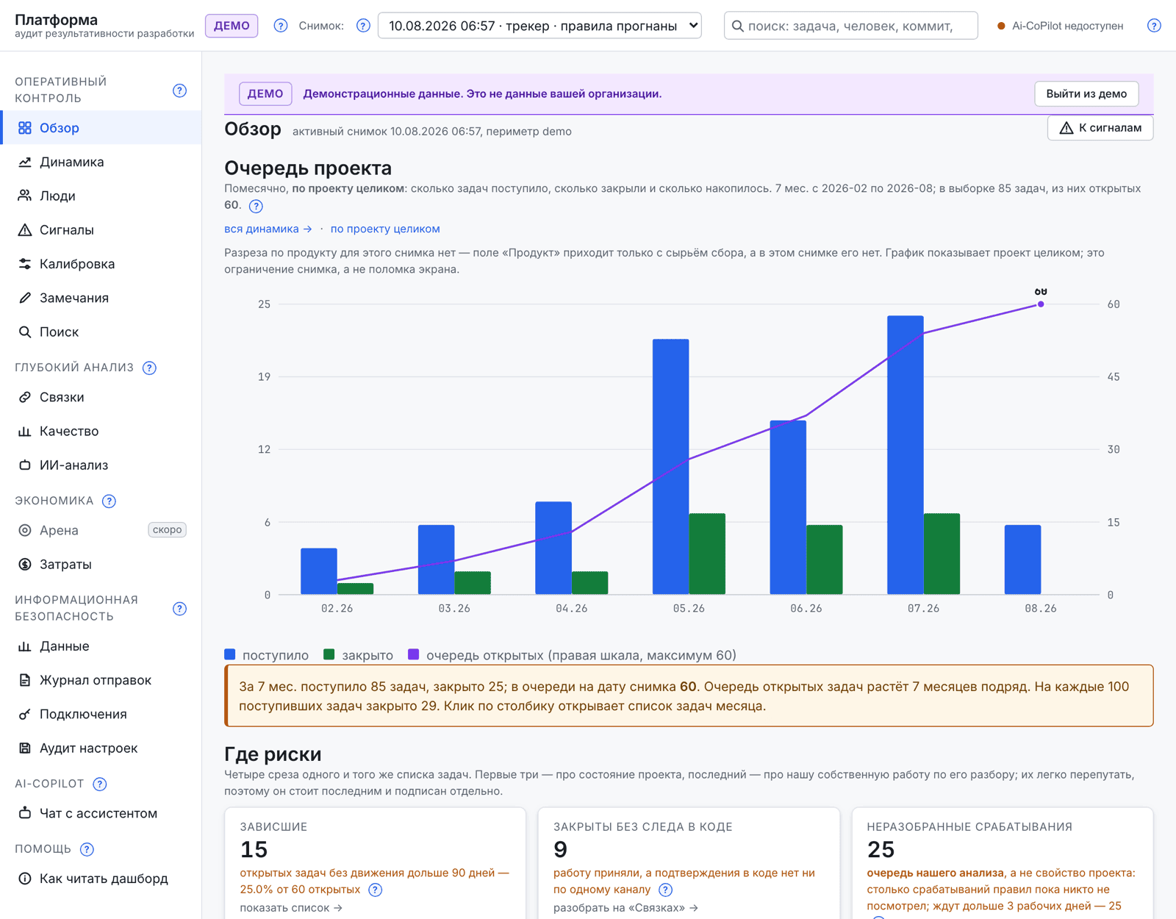Image resolution: width=1176 pixels, height=919 pixels.
Task: Open Подключения key icon
Action: pos(25,714)
